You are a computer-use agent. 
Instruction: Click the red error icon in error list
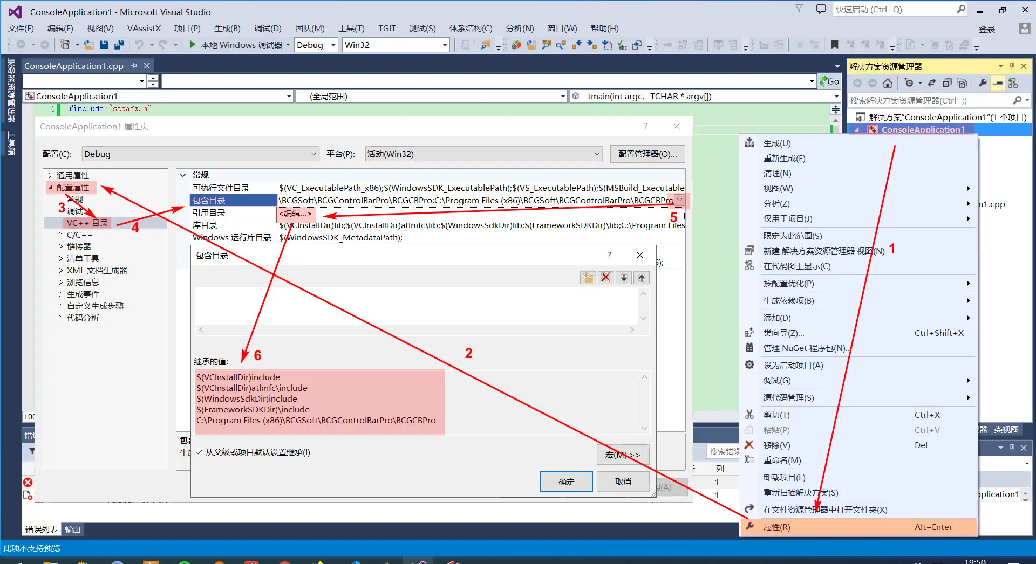click(28, 482)
